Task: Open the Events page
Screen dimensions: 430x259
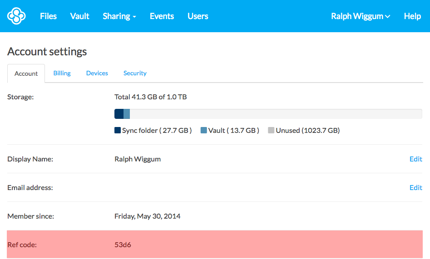Action: coord(162,16)
